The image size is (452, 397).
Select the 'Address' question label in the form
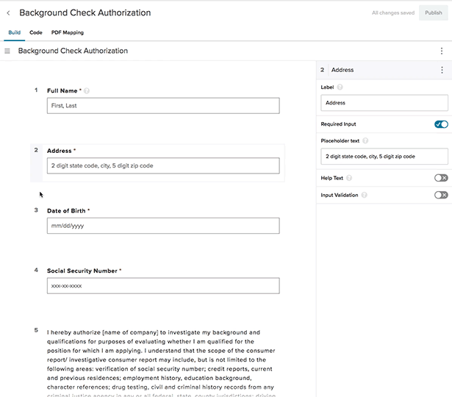pos(59,151)
